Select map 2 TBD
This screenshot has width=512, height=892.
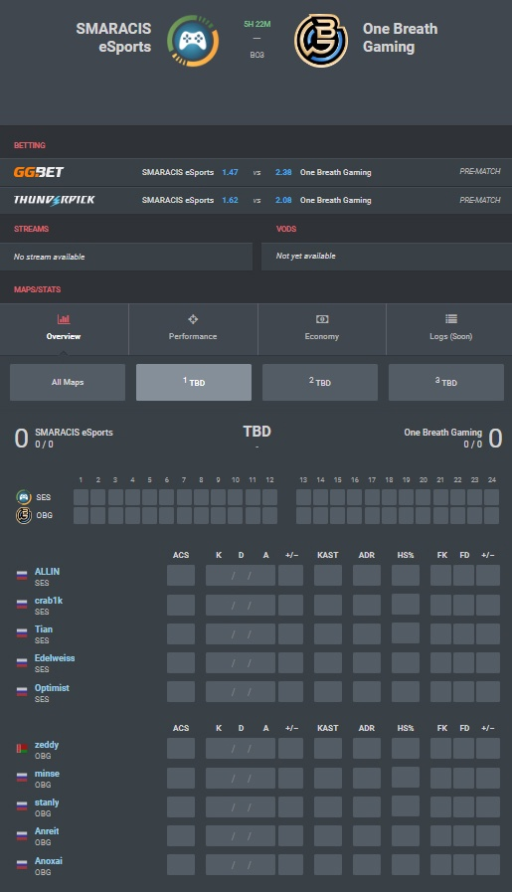click(x=320, y=382)
